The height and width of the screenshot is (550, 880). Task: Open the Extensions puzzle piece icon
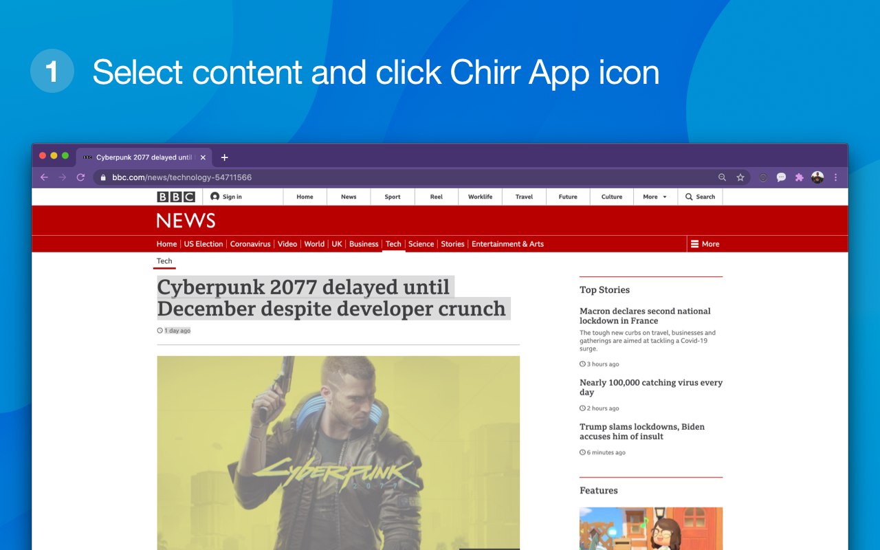point(799,177)
